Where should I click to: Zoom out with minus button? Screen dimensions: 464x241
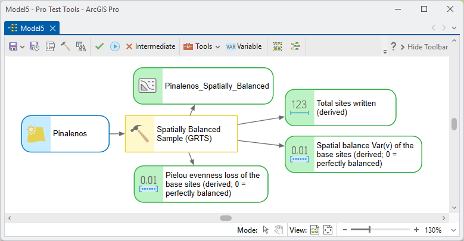pyautogui.click(x=345, y=230)
